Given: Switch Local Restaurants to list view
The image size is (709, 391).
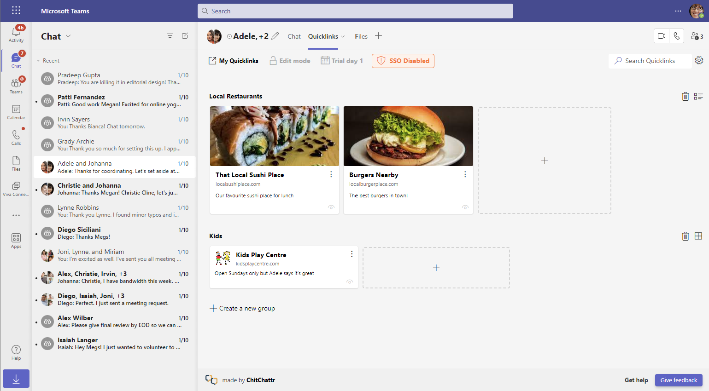Looking at the screenshot, I should point(698,96).
